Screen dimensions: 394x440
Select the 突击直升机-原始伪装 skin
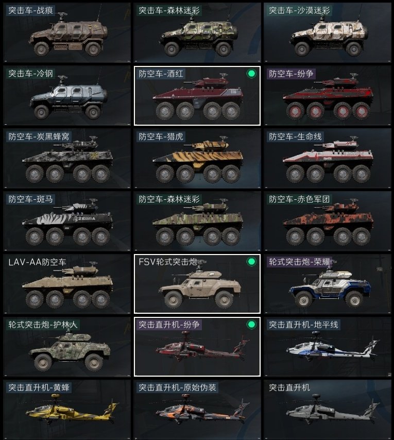pos(197,410)
